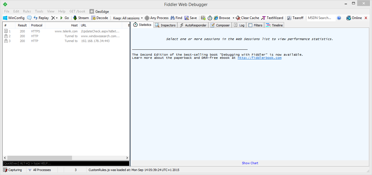Open the File menu
372x175 pixels.
tap(7, 11)
